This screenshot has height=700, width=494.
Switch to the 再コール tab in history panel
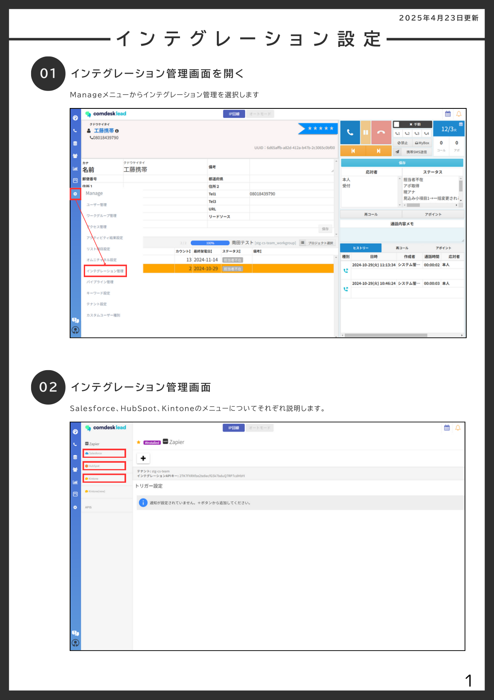point(402,248)
